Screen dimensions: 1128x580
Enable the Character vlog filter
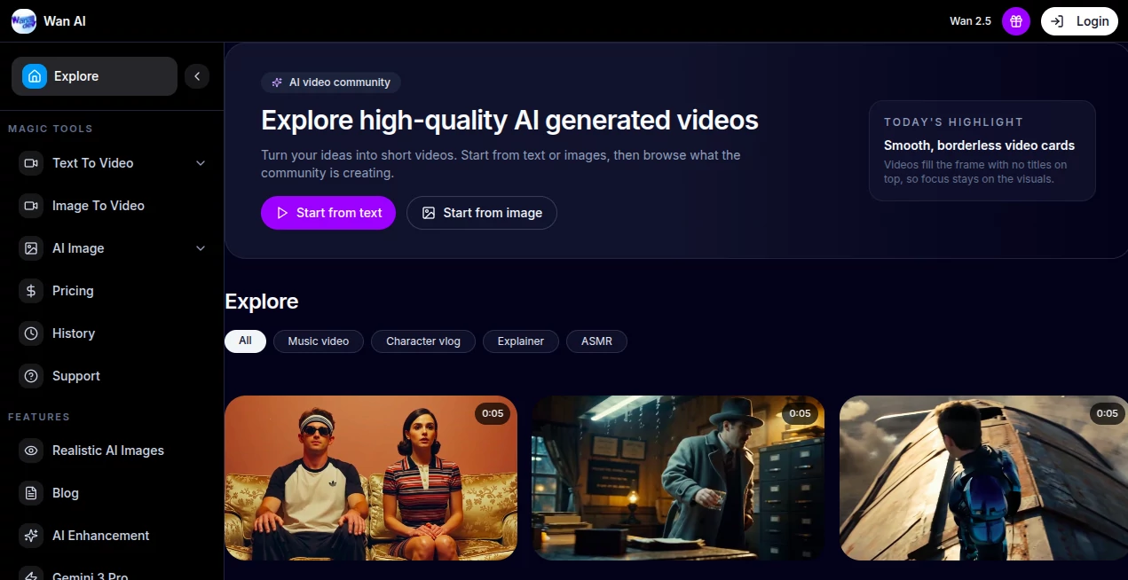422,341
